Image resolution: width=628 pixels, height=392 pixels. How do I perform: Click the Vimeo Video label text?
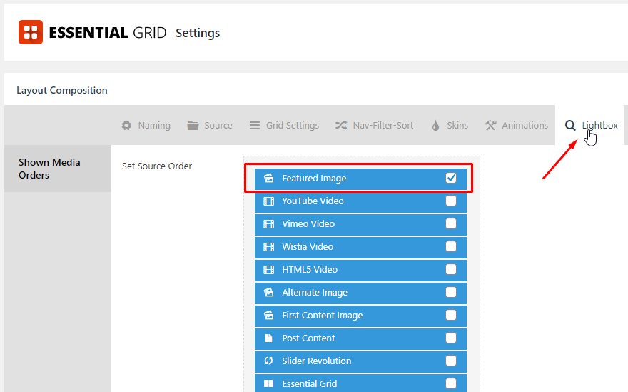point(308,223)
